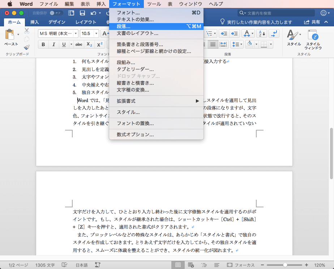Click the Sort A-Z icon
This screenshot has width=334, height=269.
(262, 34)
